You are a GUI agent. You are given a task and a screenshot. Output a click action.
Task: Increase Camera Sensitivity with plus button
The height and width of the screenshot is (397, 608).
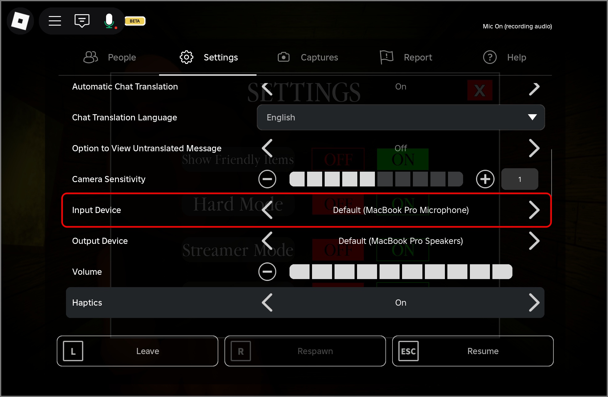(485, 179)
